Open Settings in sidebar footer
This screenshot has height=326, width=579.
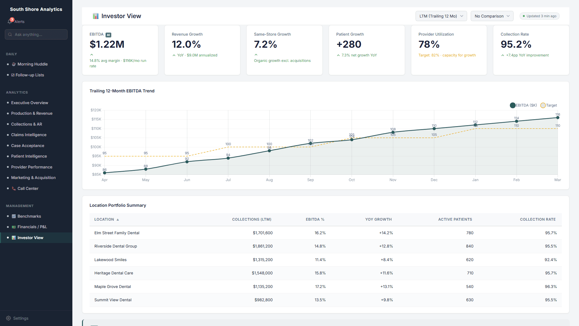21,318
